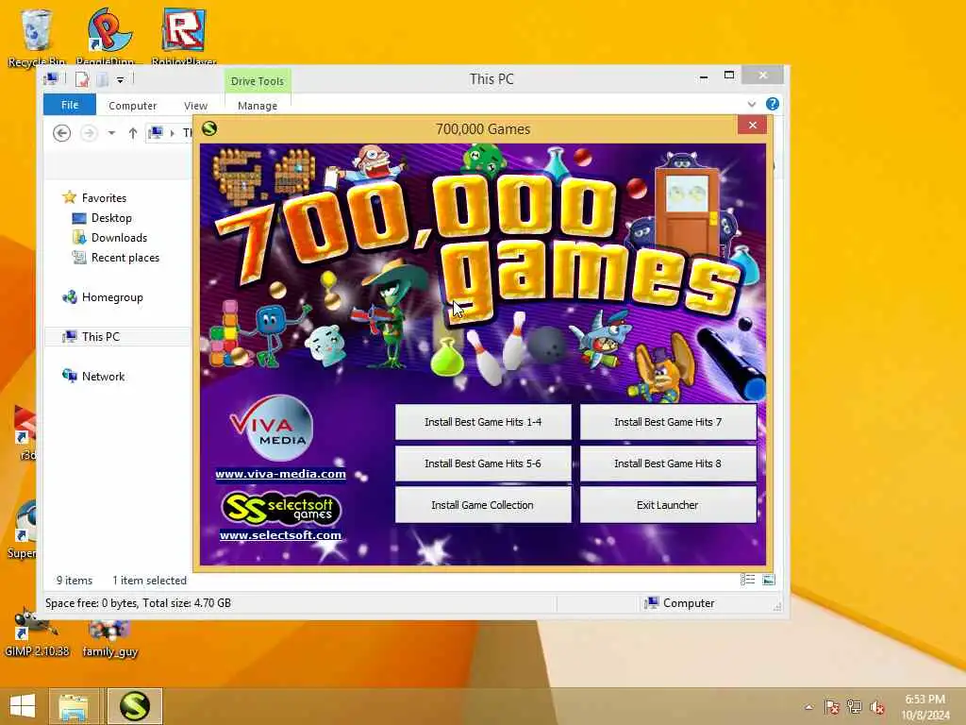The height and width of the screenshot is (725, 966).
Task: Open the Manage ribbon tab
Action: click(258, 106)
